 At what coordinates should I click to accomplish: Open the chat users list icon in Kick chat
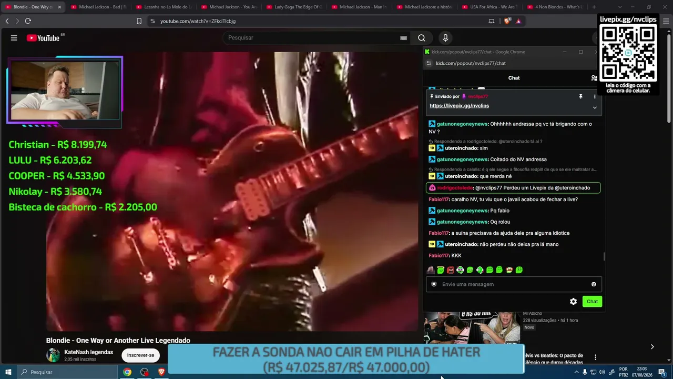tap(594, 78)
